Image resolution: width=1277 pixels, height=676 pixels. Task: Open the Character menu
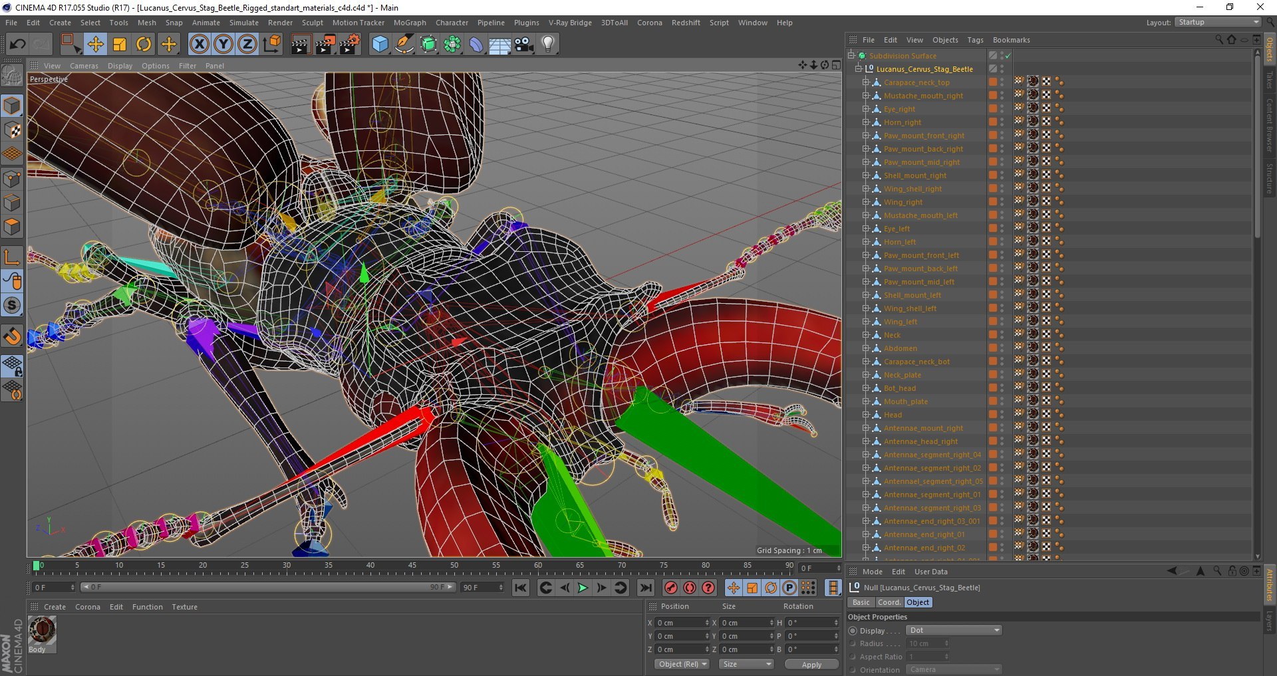(x=452, y=23)
